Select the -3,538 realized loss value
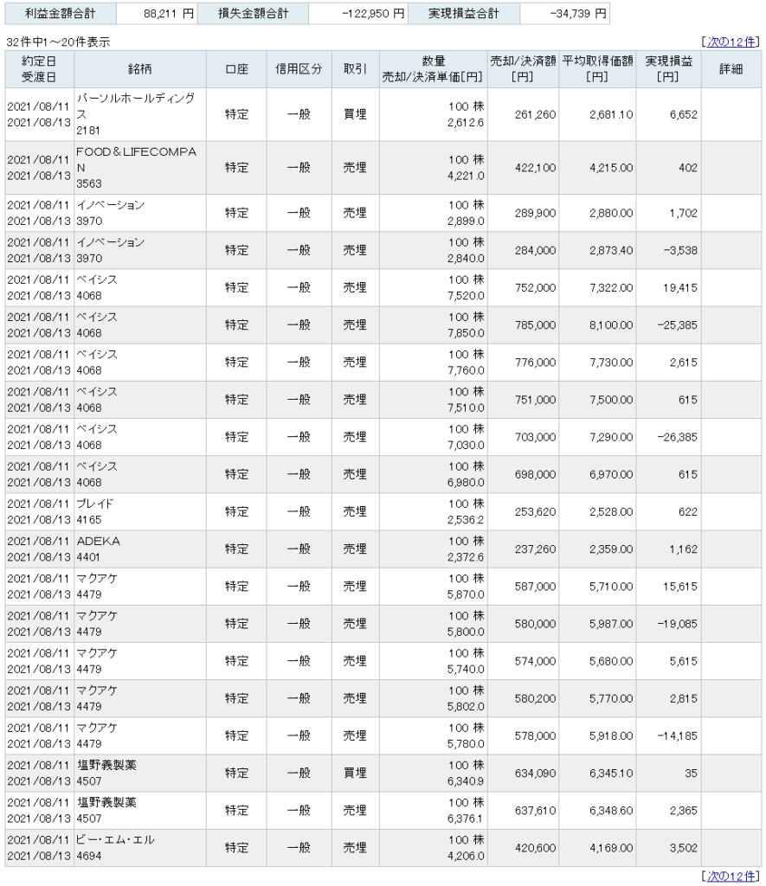 click(680, 250)
